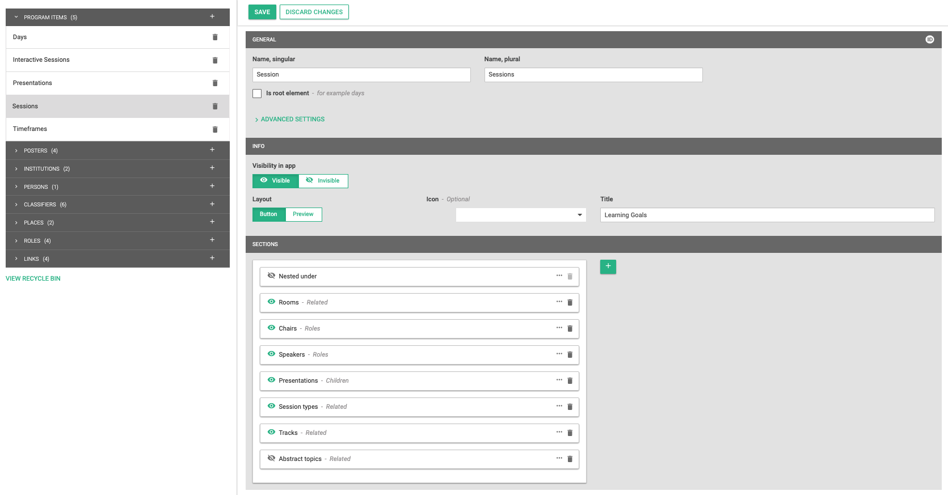Image resolution: width=948 pixels, height=495 pixels.
Task: Add a new Places entry
Action: [x=212, y=222]
